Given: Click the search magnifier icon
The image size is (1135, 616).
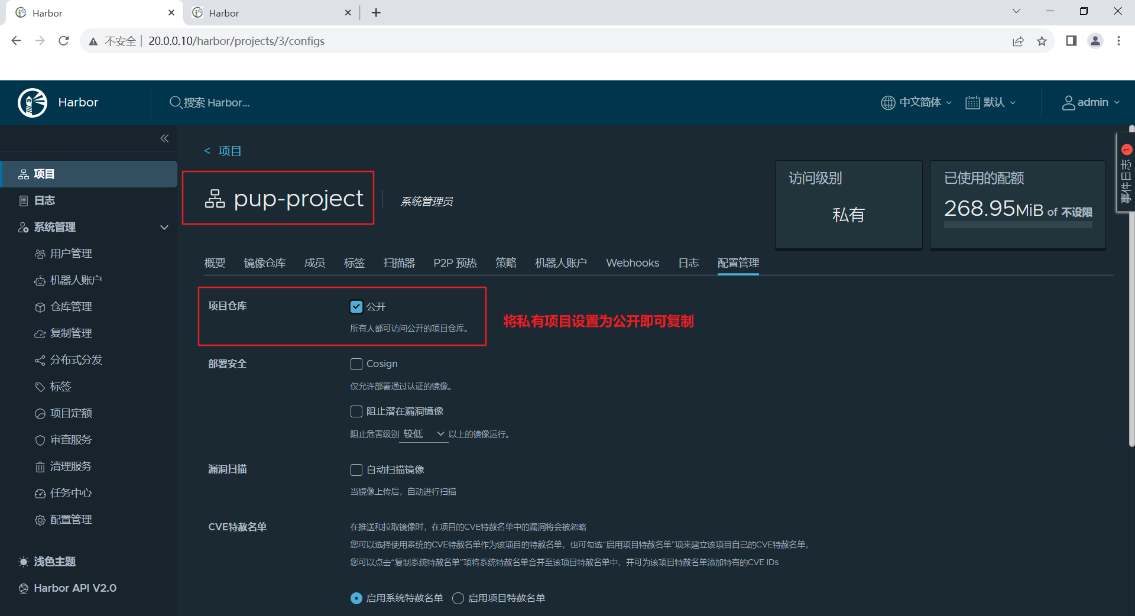Looking at the screenshot, I should point(176,102).
